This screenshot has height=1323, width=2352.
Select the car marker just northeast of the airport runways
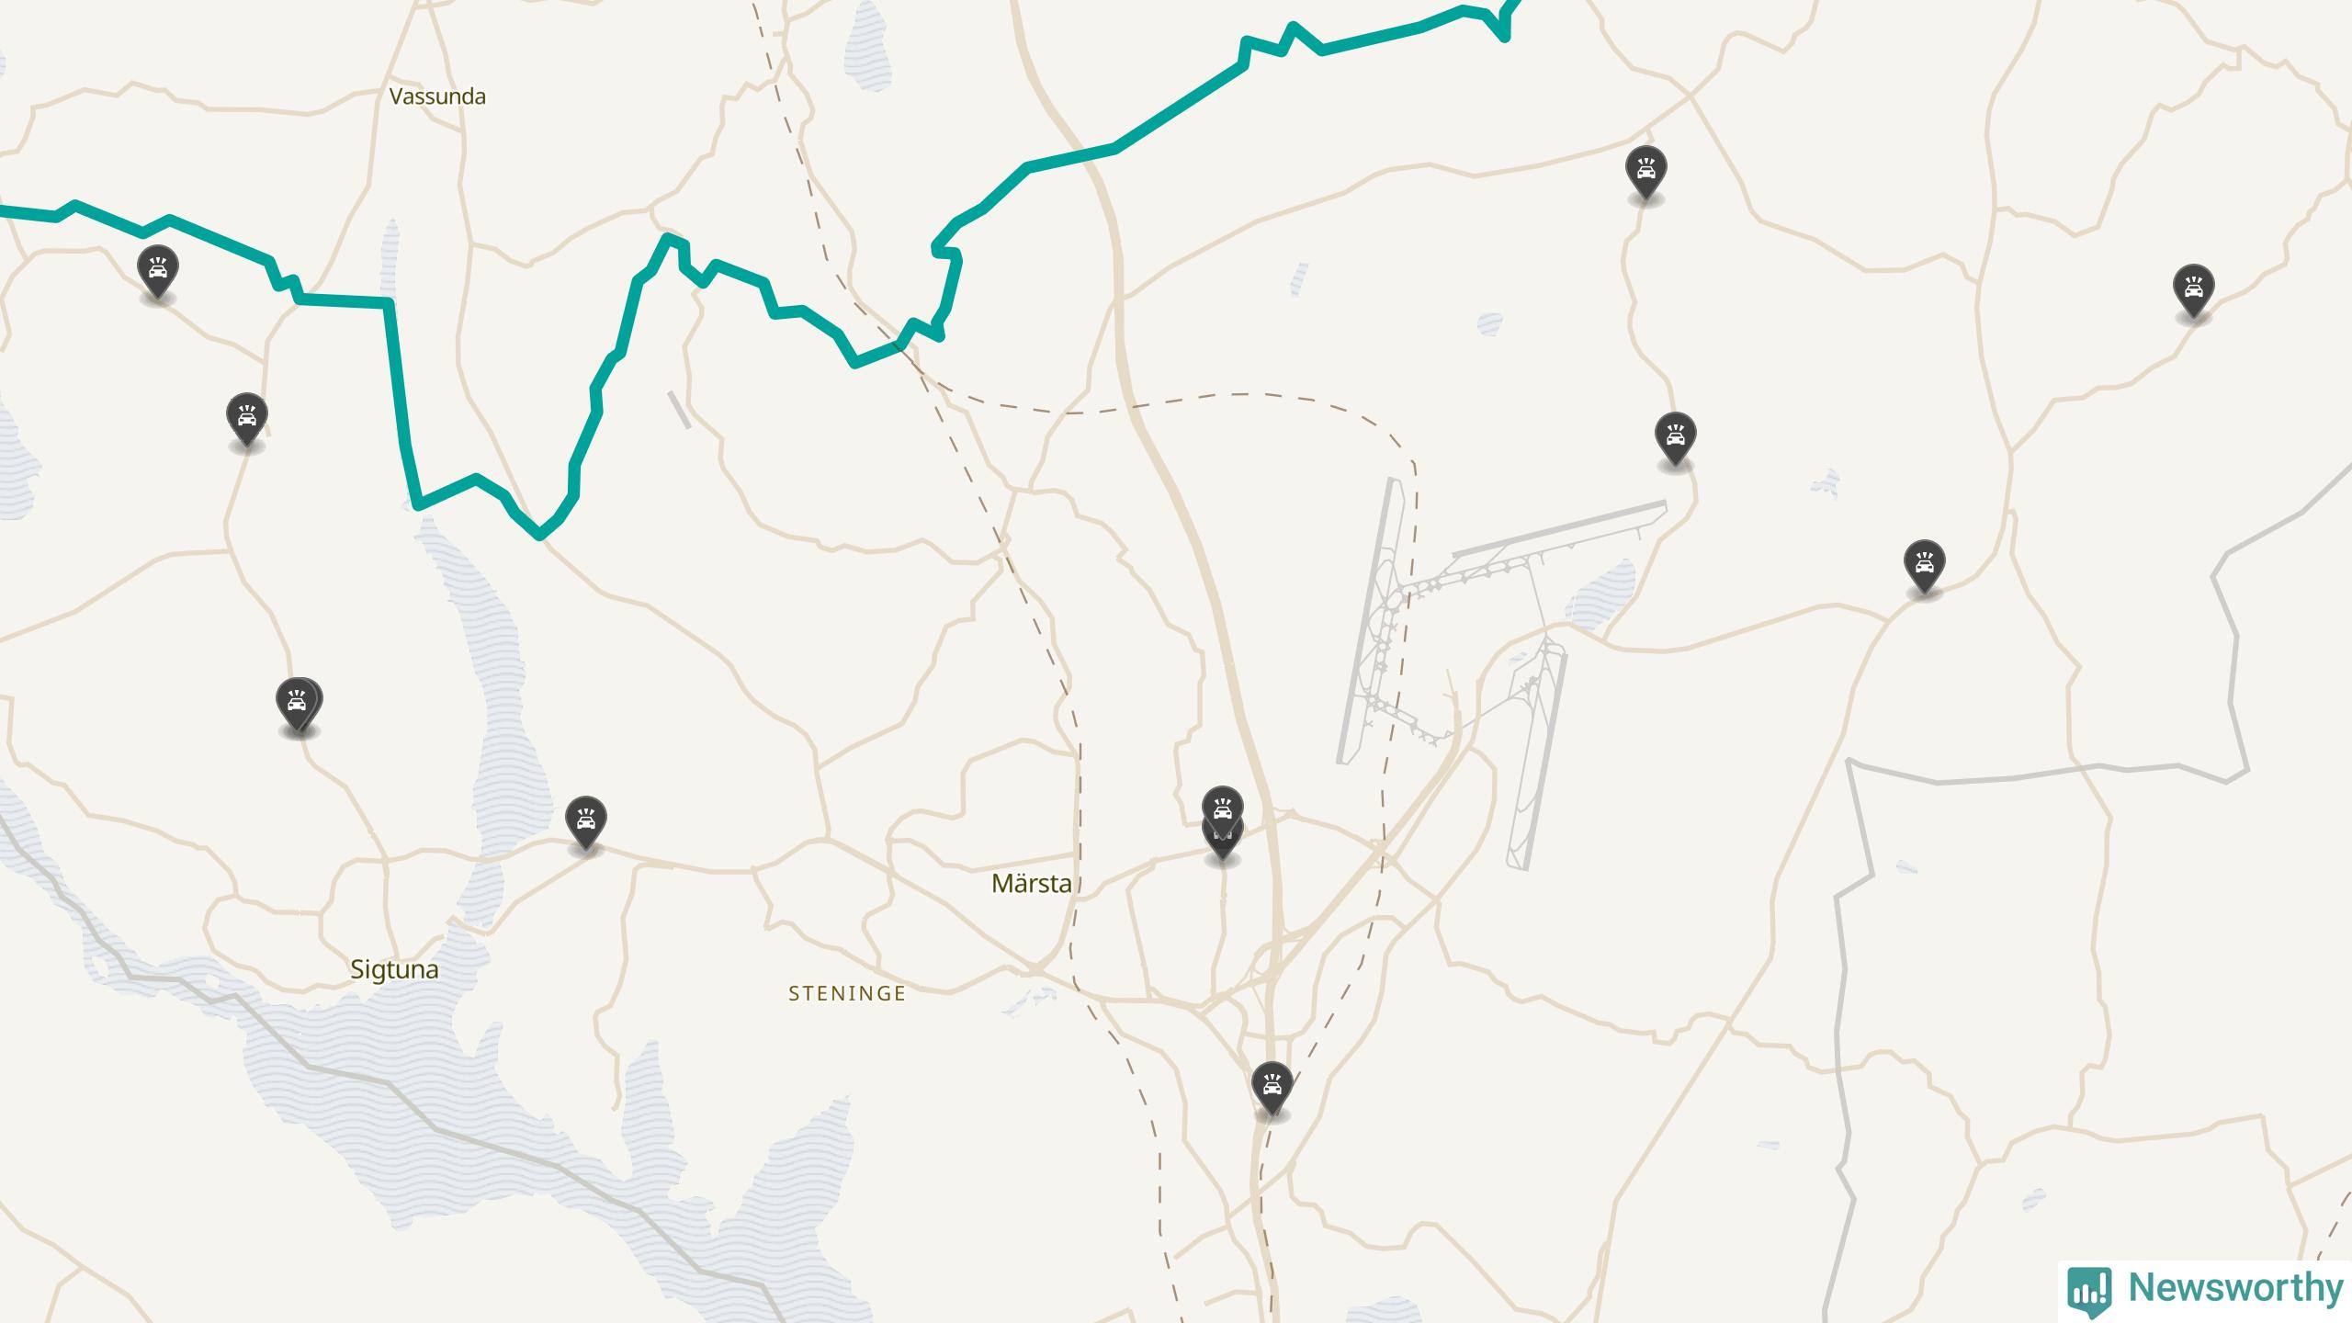pos(1675,437)
